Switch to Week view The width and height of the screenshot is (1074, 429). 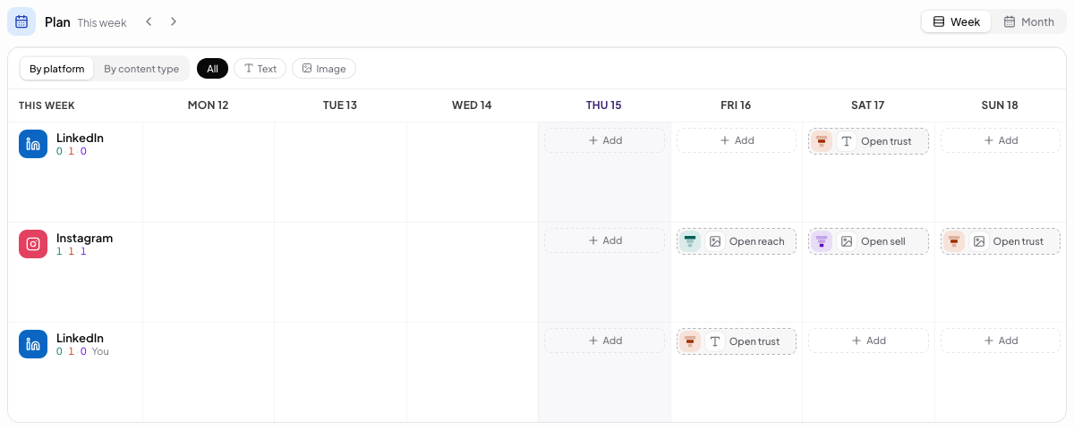coord(956,21)
